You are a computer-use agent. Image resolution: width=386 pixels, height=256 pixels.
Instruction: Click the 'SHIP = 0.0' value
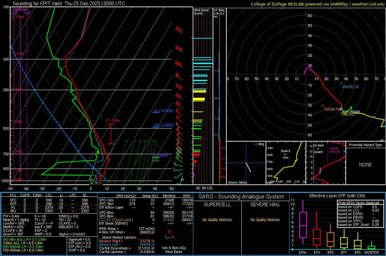coord(77,250)
